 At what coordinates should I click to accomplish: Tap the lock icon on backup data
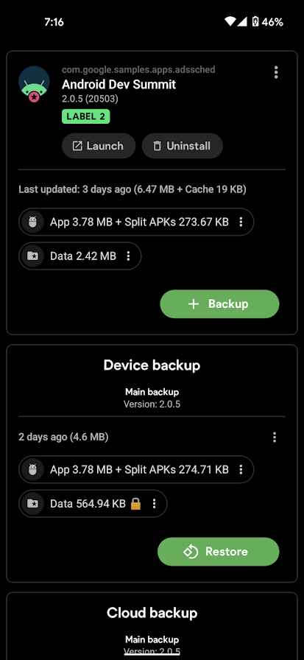coord(135,503)
